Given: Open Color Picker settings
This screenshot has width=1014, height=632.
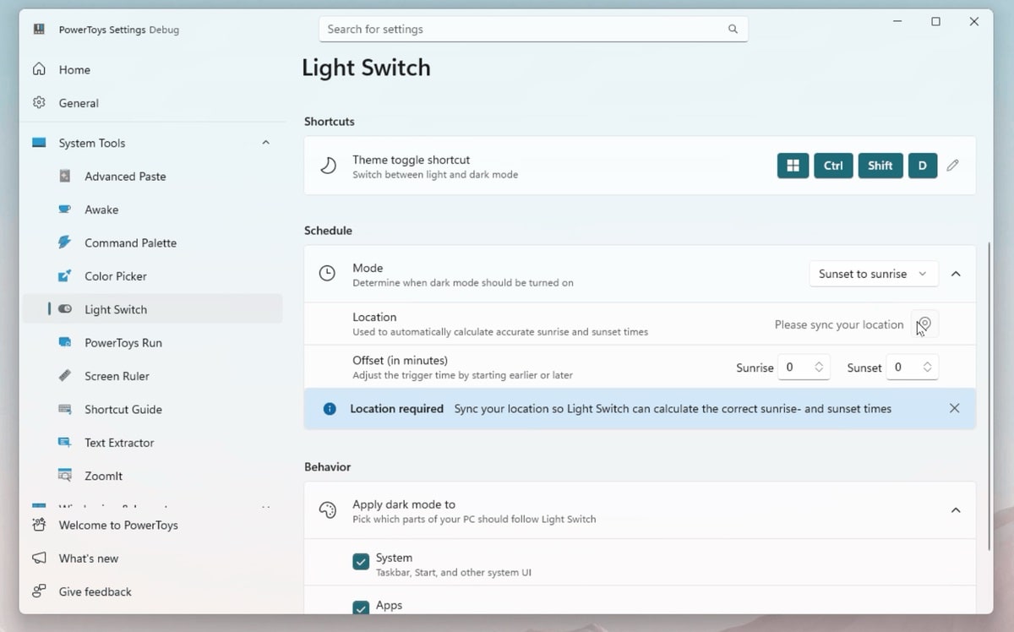Looking at the screenshot, I should coord(116,276).
